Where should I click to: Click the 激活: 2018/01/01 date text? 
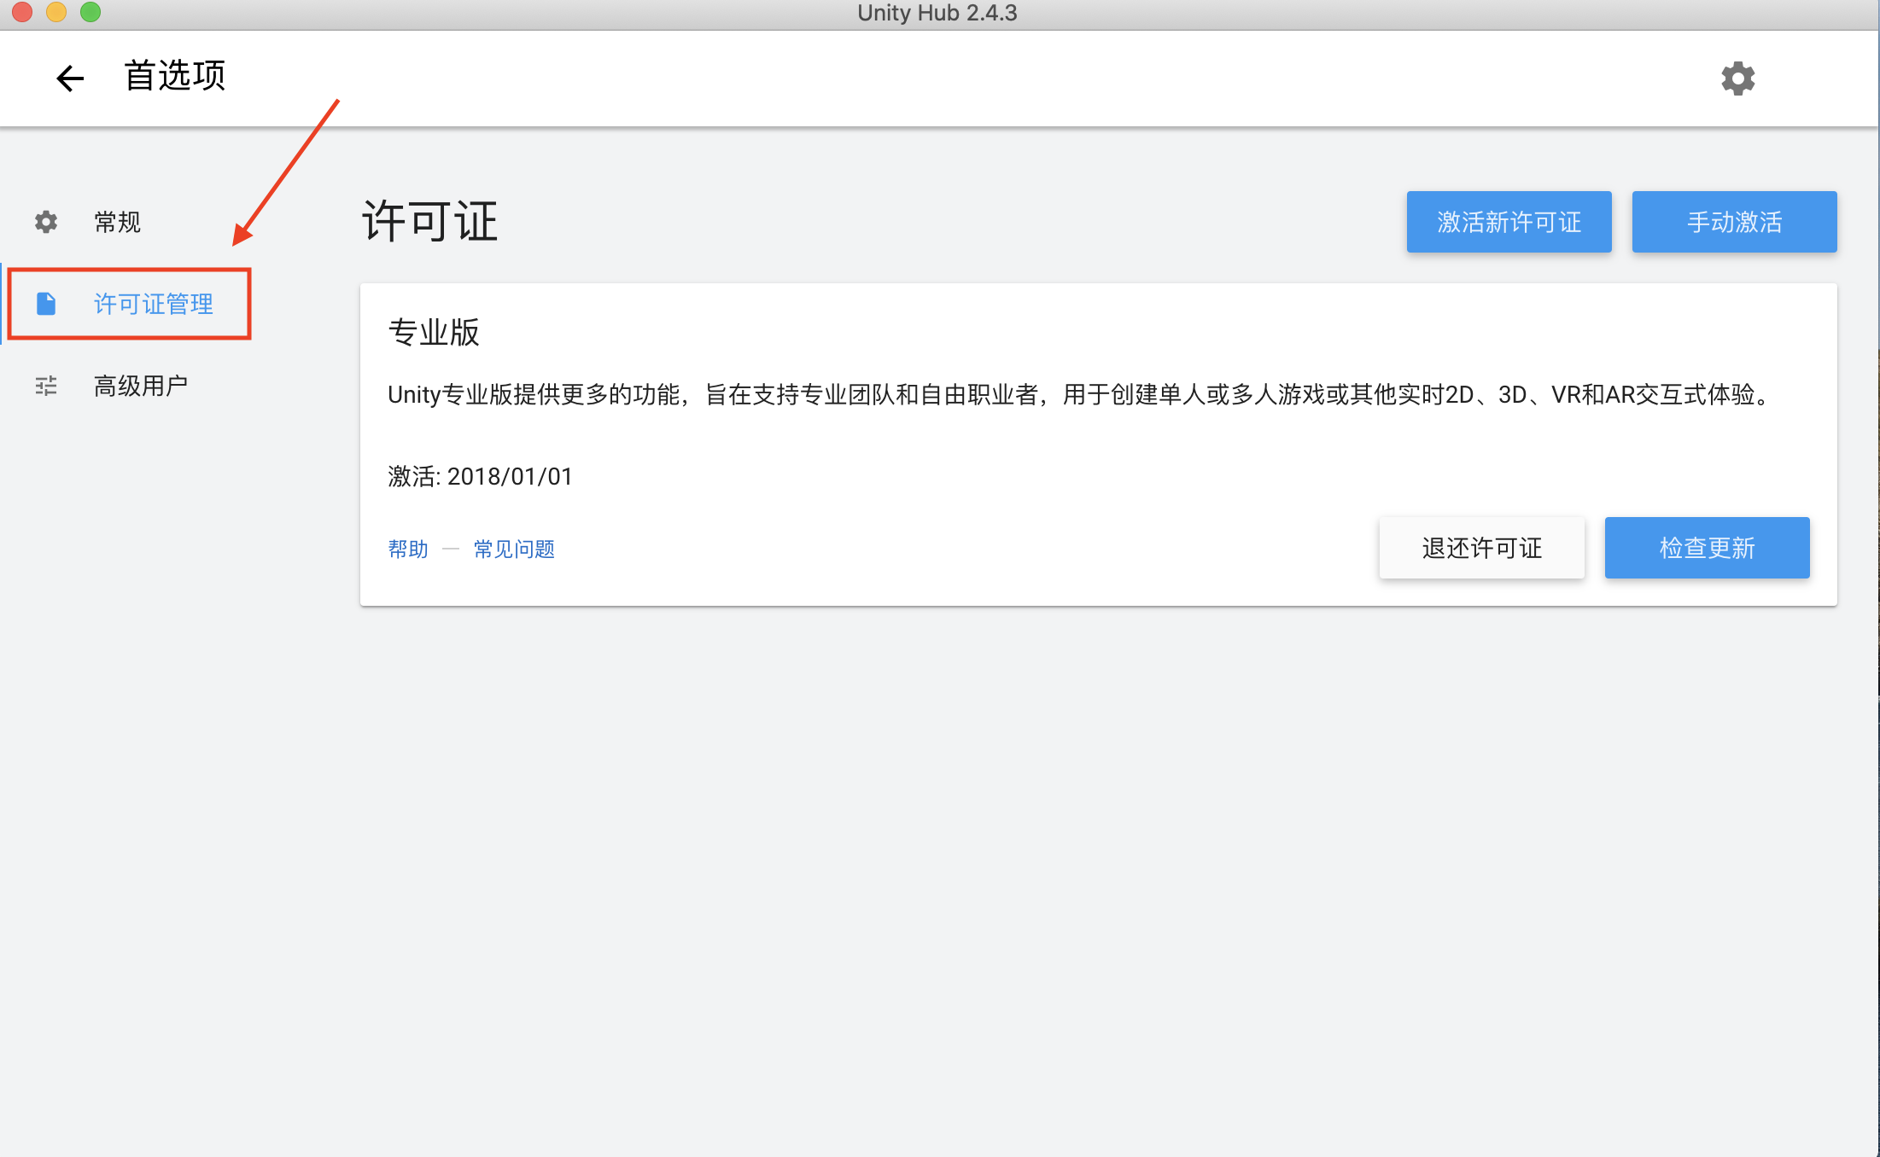(x=480, y=476)
